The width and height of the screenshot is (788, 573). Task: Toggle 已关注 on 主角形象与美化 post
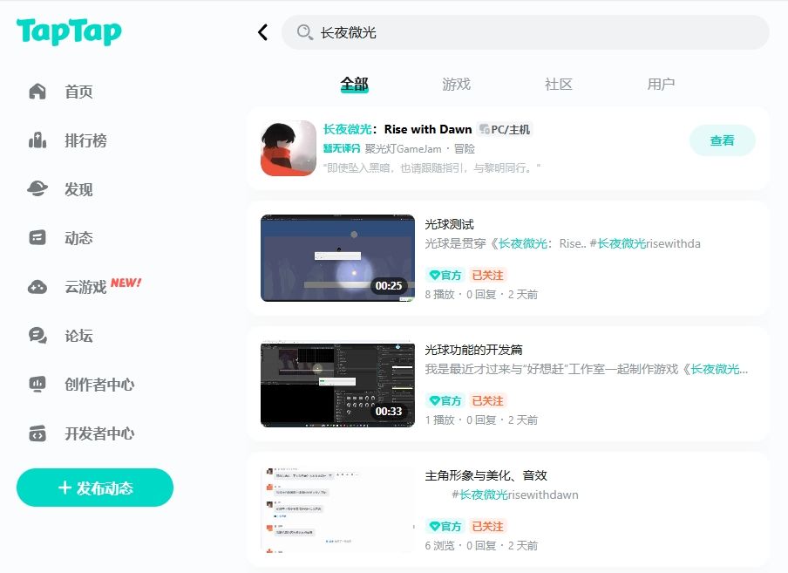coord(487,526)
